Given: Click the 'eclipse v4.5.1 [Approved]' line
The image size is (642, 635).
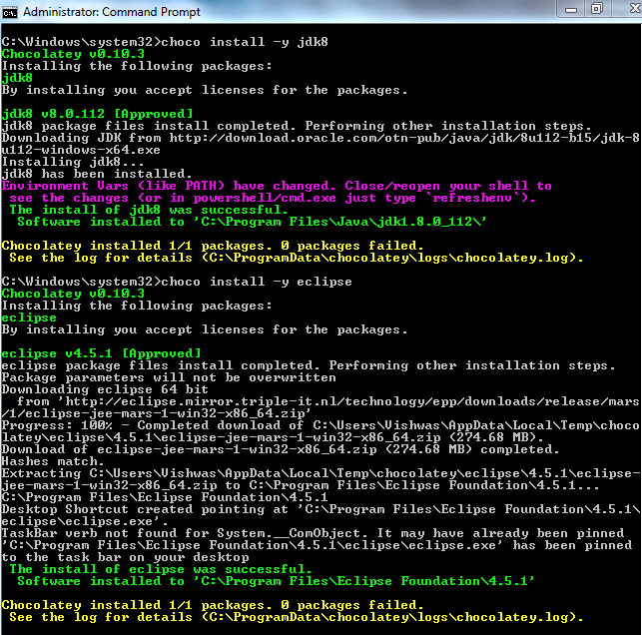Looking at the screenshot, I should point(101,353).
